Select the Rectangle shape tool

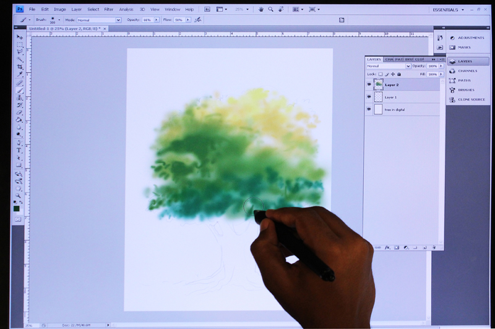[x=20, y=165]
